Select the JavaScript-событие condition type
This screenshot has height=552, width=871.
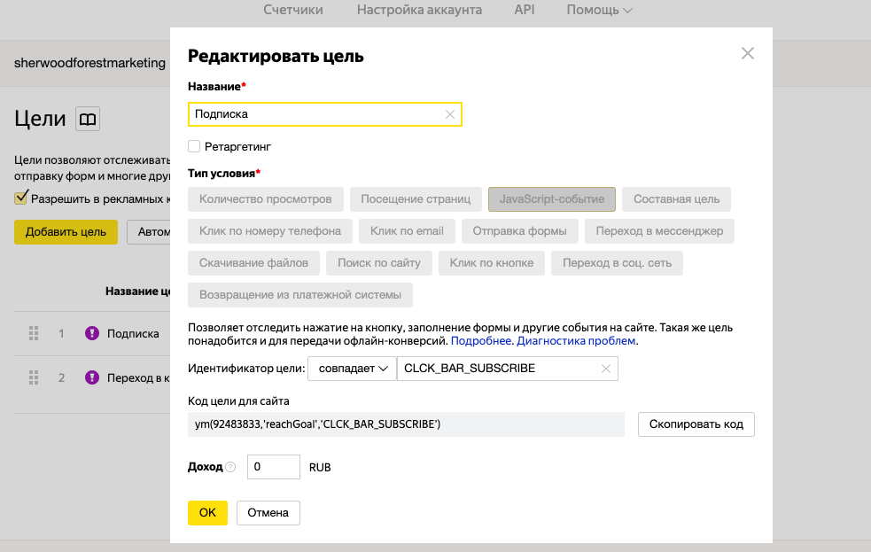[x=551, y=199]
